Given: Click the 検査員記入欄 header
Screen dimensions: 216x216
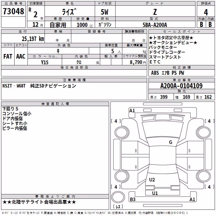Looking at the screenshot, I should 55,104.
